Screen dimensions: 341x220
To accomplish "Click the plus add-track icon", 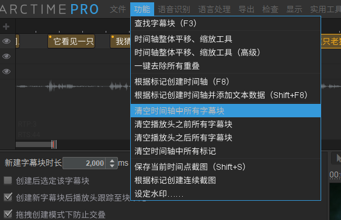I will [x=6, y=26].
